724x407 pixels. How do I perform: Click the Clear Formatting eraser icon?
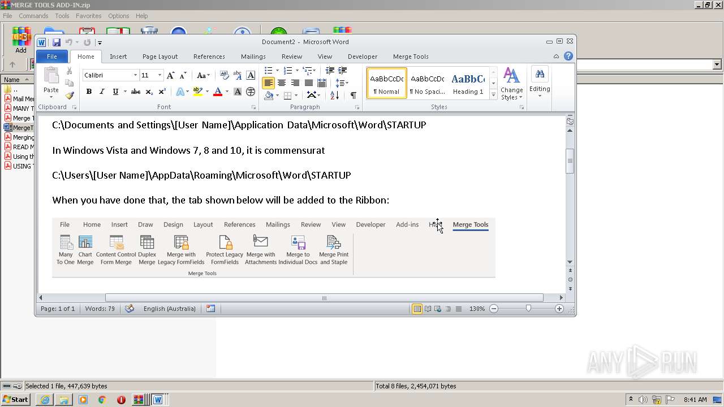pyautogui.click(x=224, y=75)
